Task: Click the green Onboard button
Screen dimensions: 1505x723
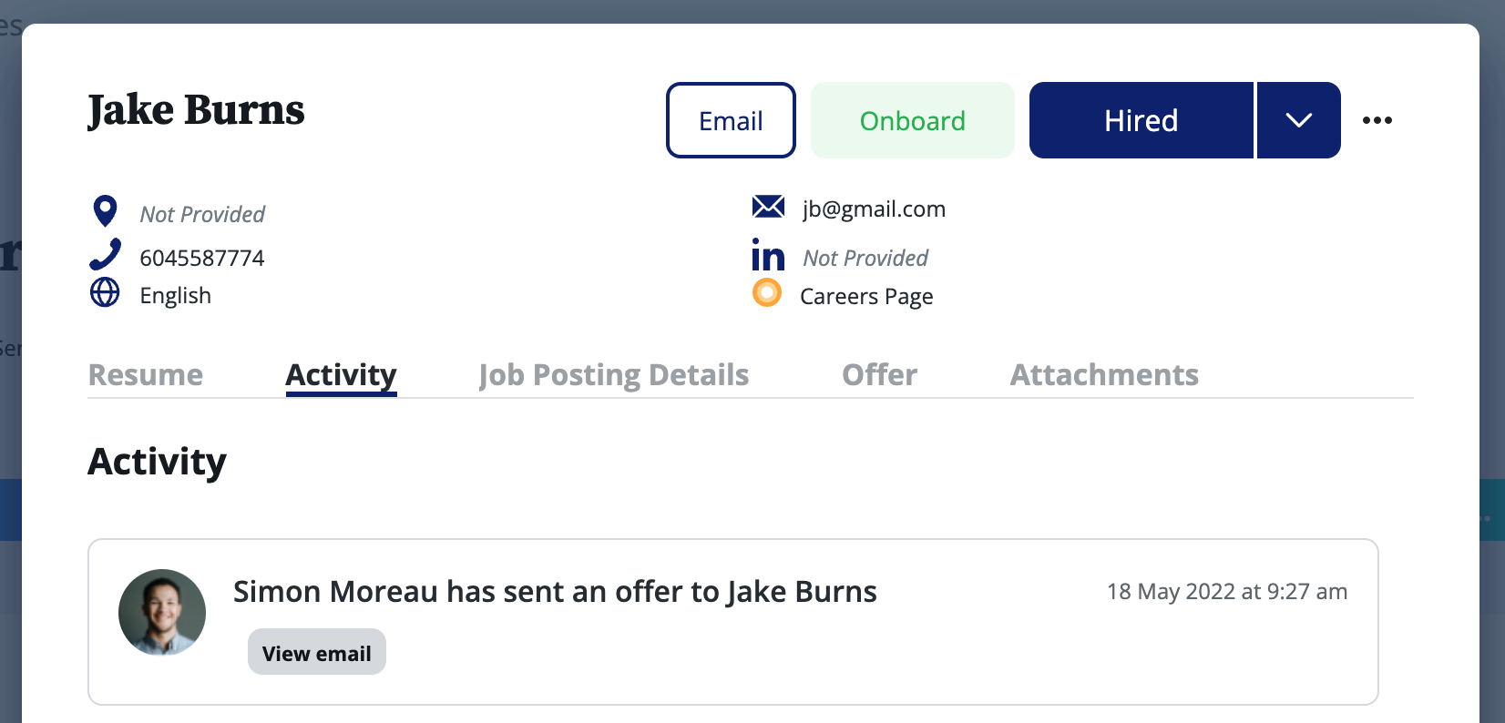Action: coord(912,120)
